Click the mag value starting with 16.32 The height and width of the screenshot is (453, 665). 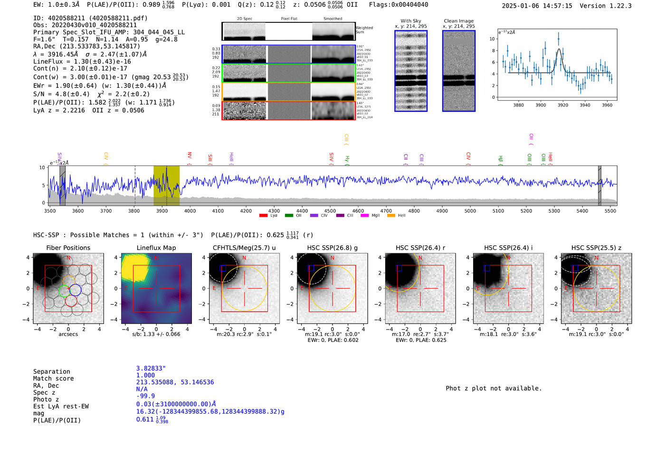(x=210, y=412)
